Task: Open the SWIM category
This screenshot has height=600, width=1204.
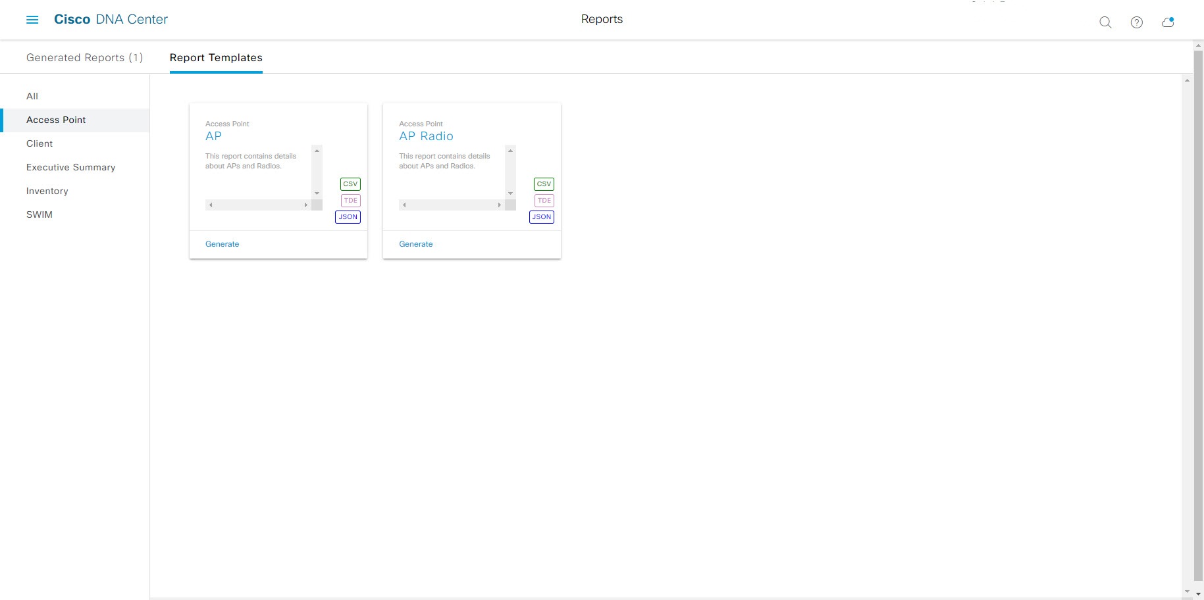Action: point(39,214)
